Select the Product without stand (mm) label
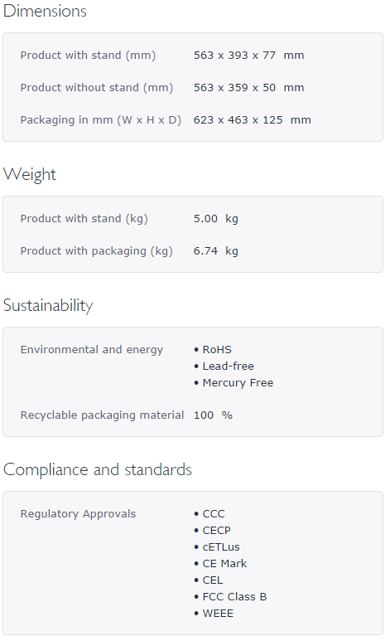The height and width of the screenshot is (641, 390). [97, 87]
